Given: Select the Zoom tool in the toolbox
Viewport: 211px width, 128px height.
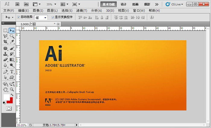Looking at the screenshot, I should point(12,89).
